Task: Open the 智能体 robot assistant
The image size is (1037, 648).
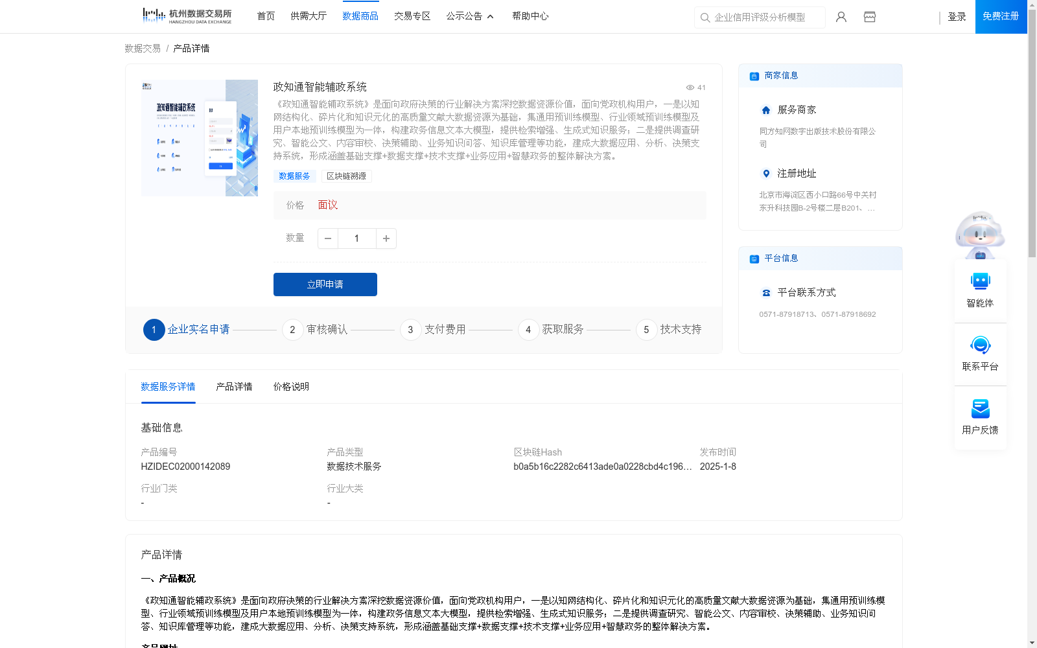Action: 980,290
